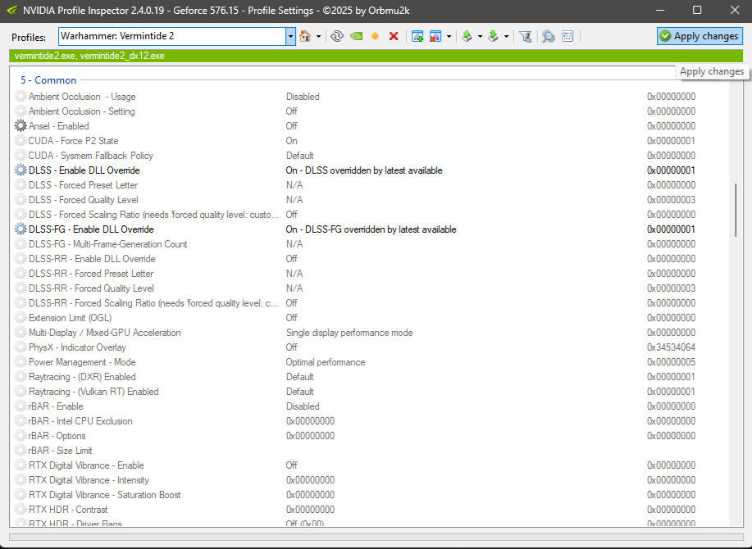Click the NVIDIA Profile Inspector title bar icon
The height and width of the screenshot is (549, 752).
pos(12,11)
